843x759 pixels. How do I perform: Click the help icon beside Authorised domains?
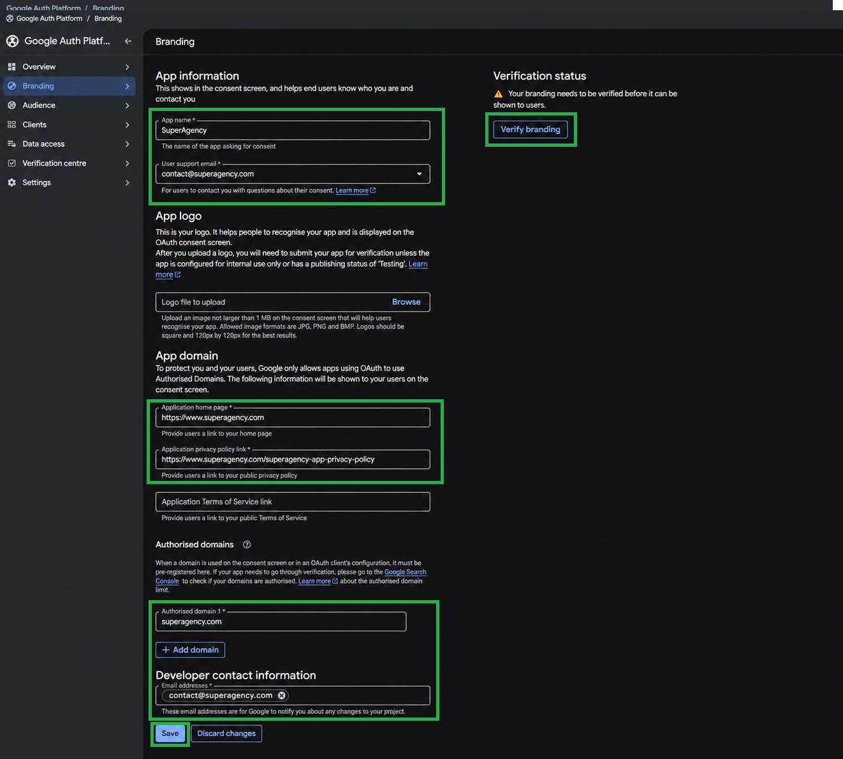click(247, 545)
